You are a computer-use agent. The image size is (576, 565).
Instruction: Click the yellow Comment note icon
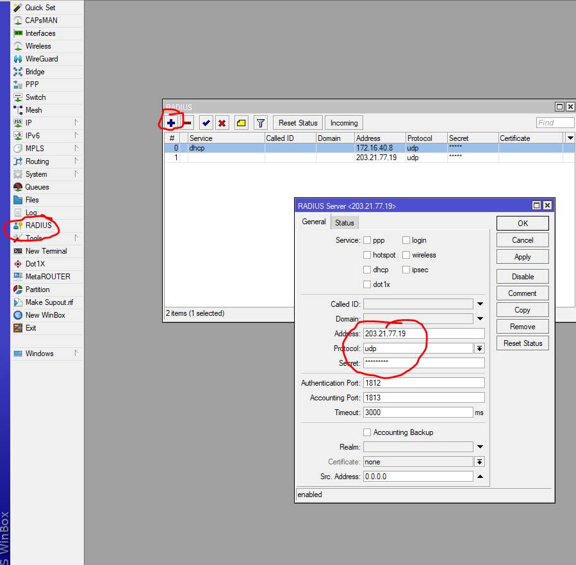(x=241, y=123)
